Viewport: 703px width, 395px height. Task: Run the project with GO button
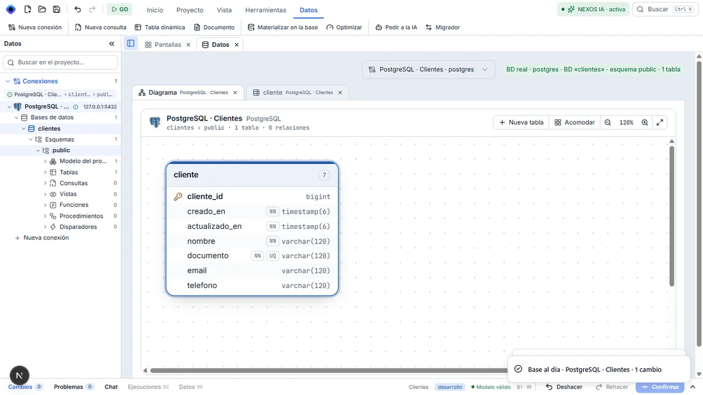tap(120, 9)
